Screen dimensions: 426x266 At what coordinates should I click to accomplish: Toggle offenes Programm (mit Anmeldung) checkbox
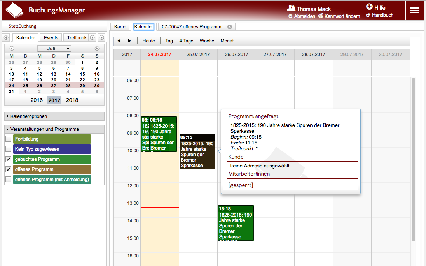coord(8,180)
